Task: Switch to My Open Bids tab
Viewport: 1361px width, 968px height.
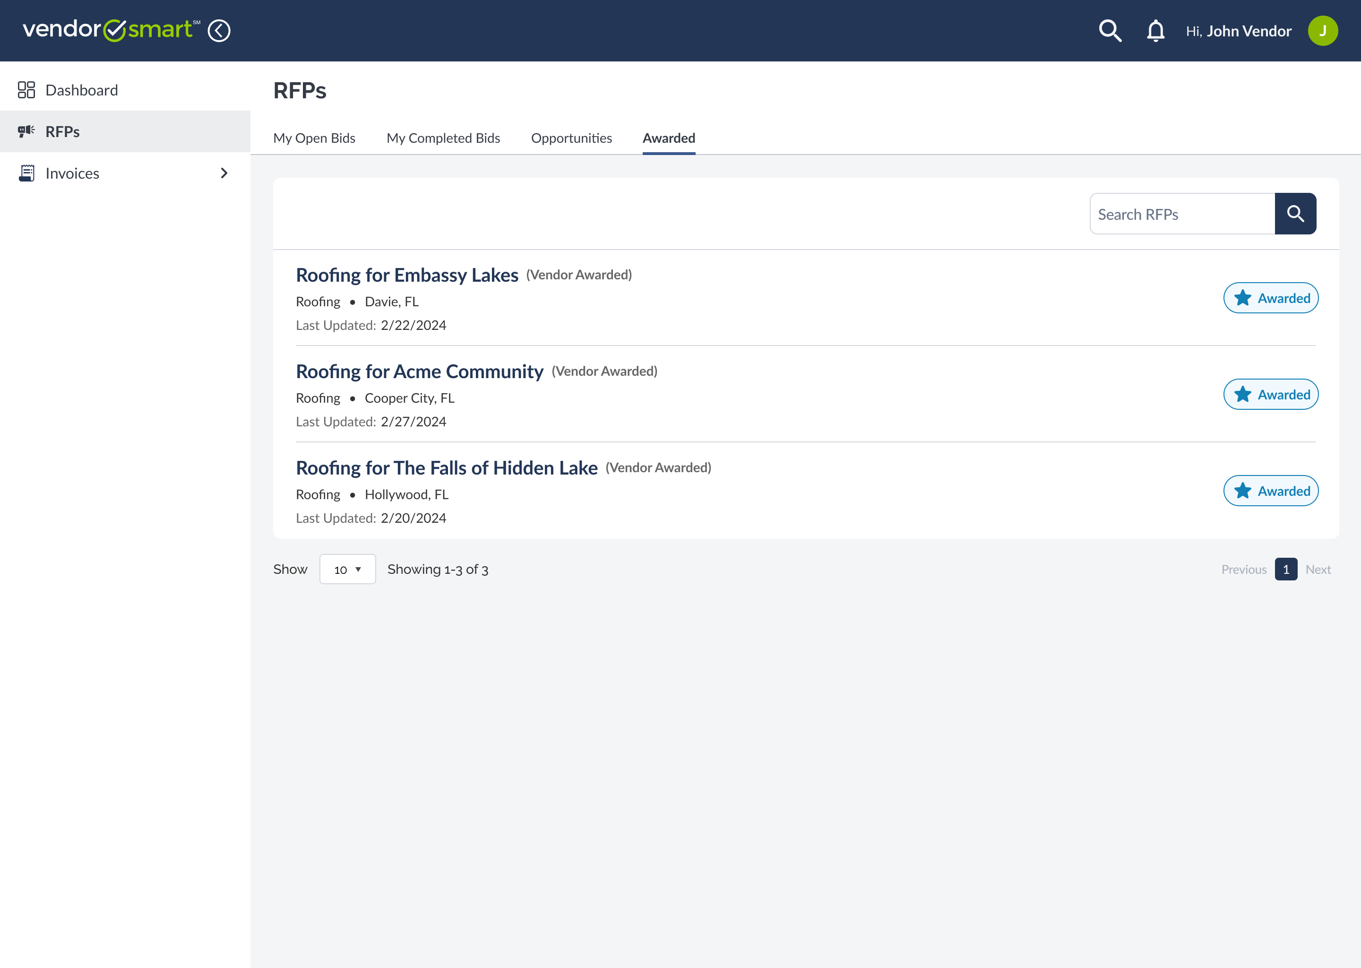Action: tap(314, 138)
